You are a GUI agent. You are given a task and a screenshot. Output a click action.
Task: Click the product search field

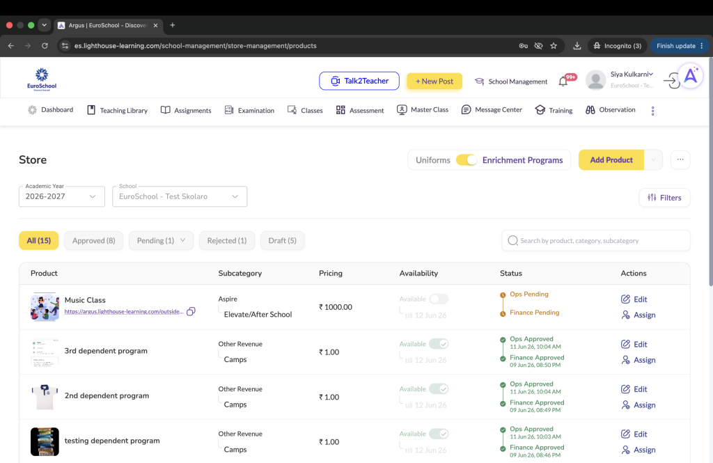pyautogui.click(x=596, y=241)
